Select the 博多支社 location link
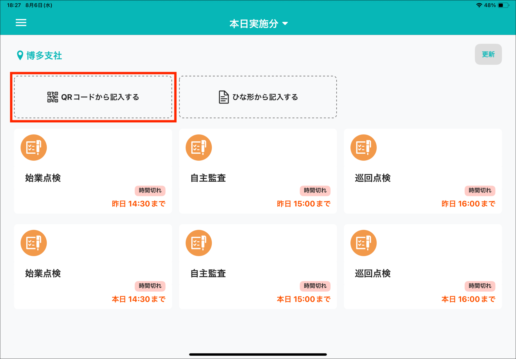This screenshot has height=359, width=516. pos(44,56)
